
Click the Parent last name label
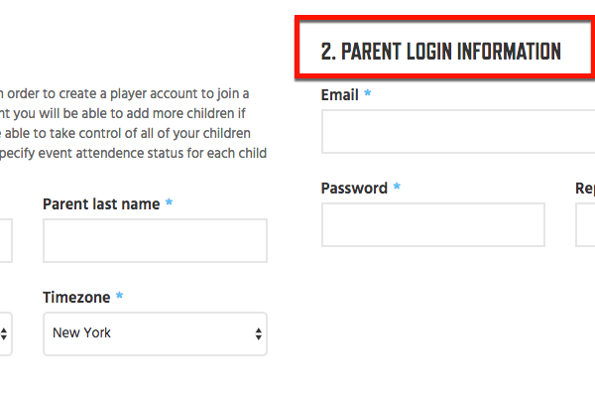point(101,204)
